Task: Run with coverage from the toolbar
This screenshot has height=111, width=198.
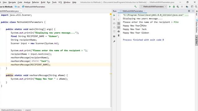Action: click(x=178, y=7)
